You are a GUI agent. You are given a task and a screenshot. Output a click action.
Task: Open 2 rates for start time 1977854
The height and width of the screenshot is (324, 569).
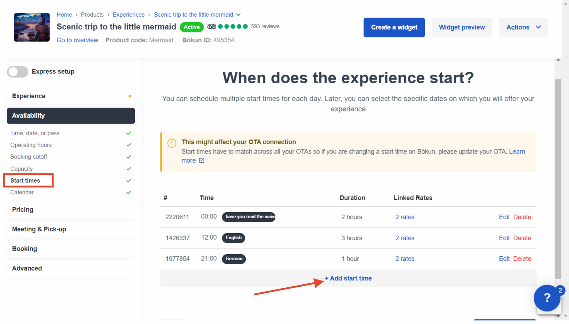[405, 259]
